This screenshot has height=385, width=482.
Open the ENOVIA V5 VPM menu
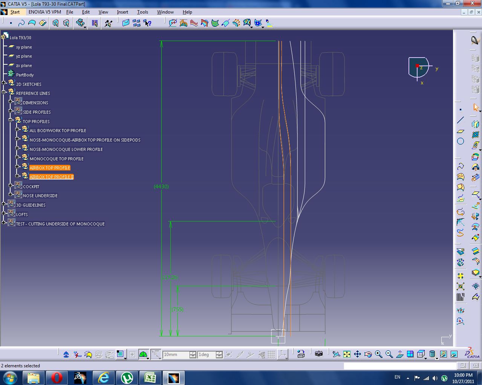point(44,12)
